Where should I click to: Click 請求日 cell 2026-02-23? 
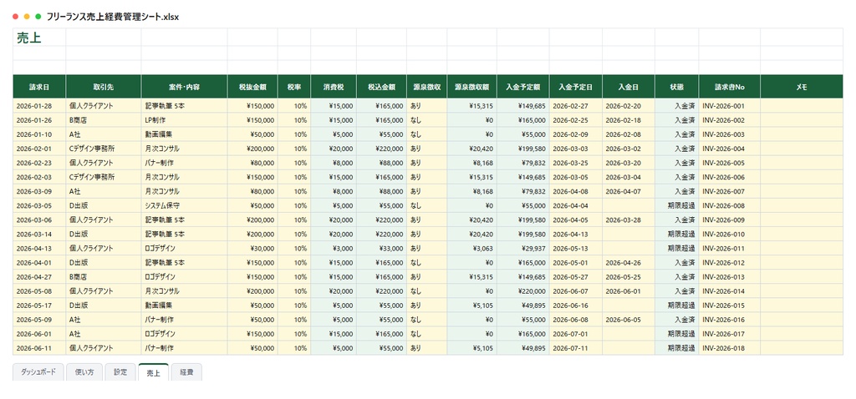[x=39, y=163]
